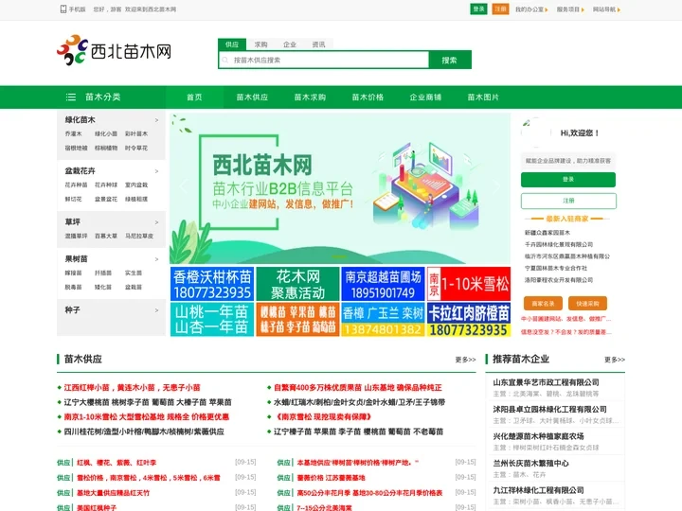This screenshot has width=682, height=511.
Task: Open 基地大量供应精品红天竹 listing
Action: click(x=113, y=493)
